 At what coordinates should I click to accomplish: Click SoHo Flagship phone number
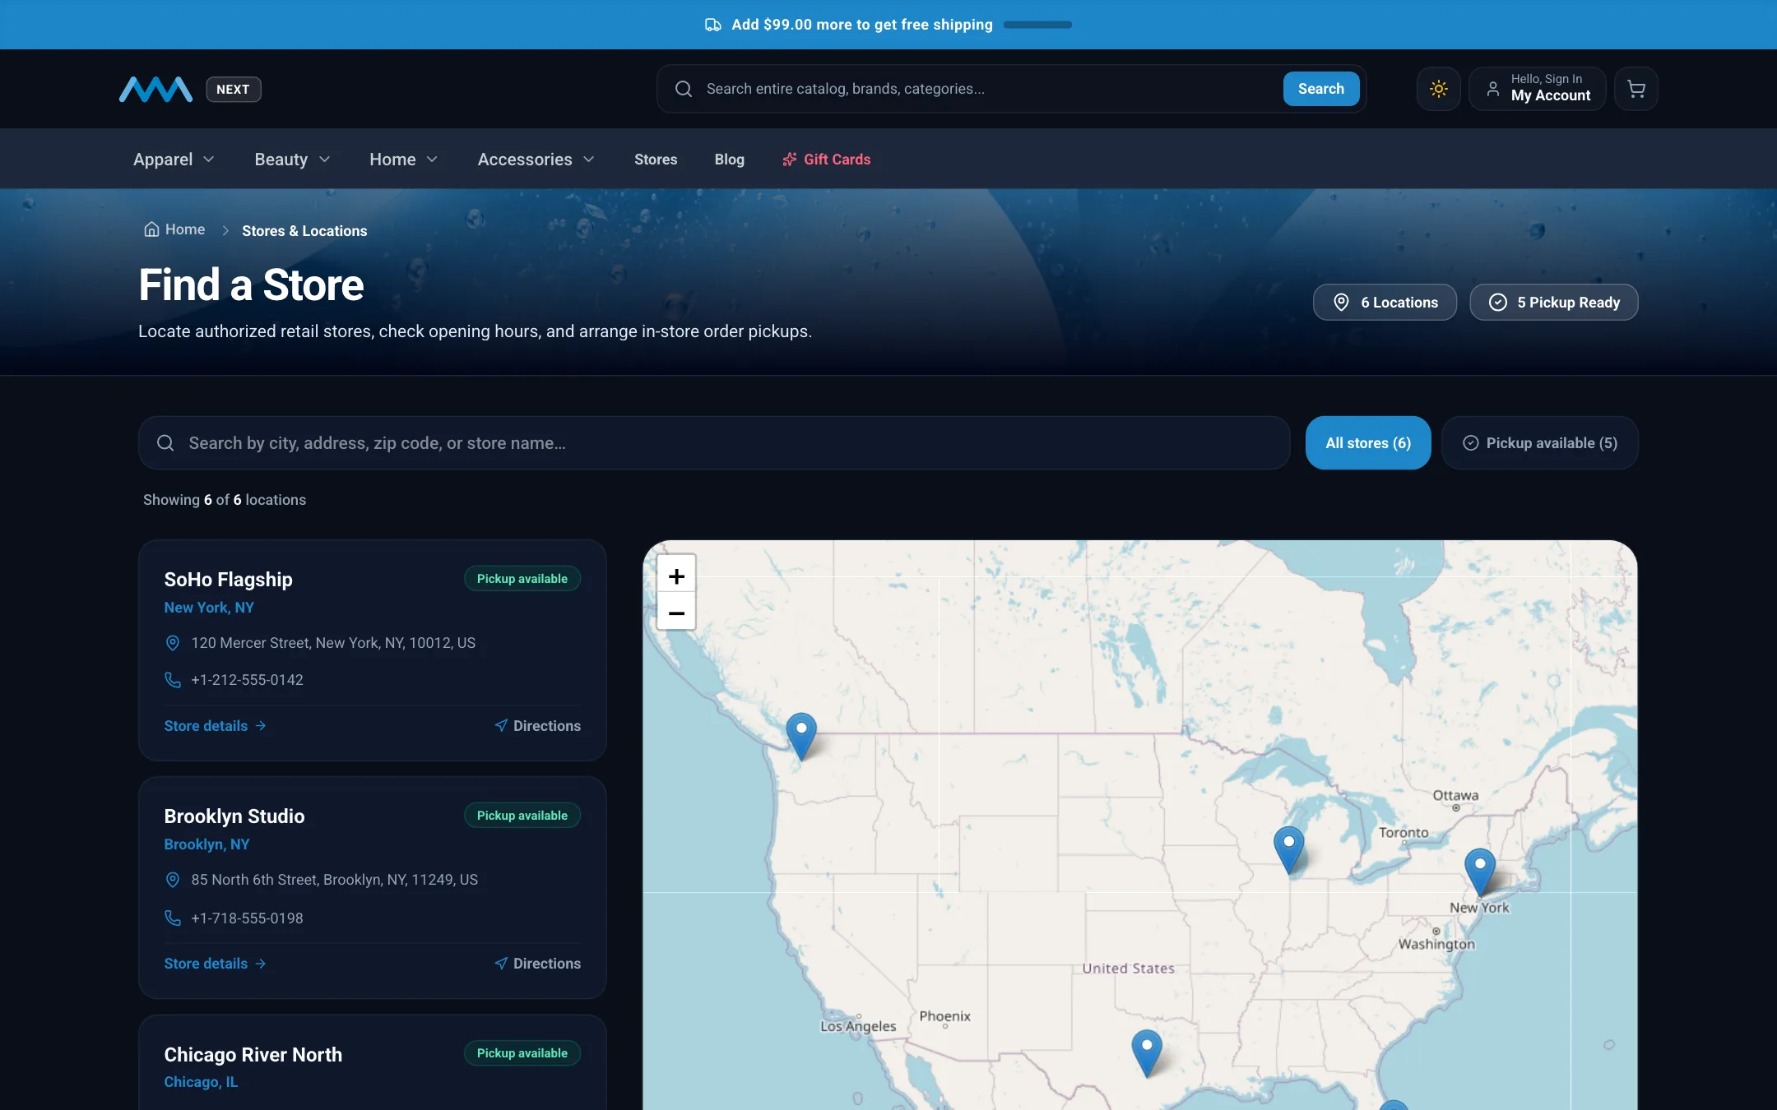(247, 680)
